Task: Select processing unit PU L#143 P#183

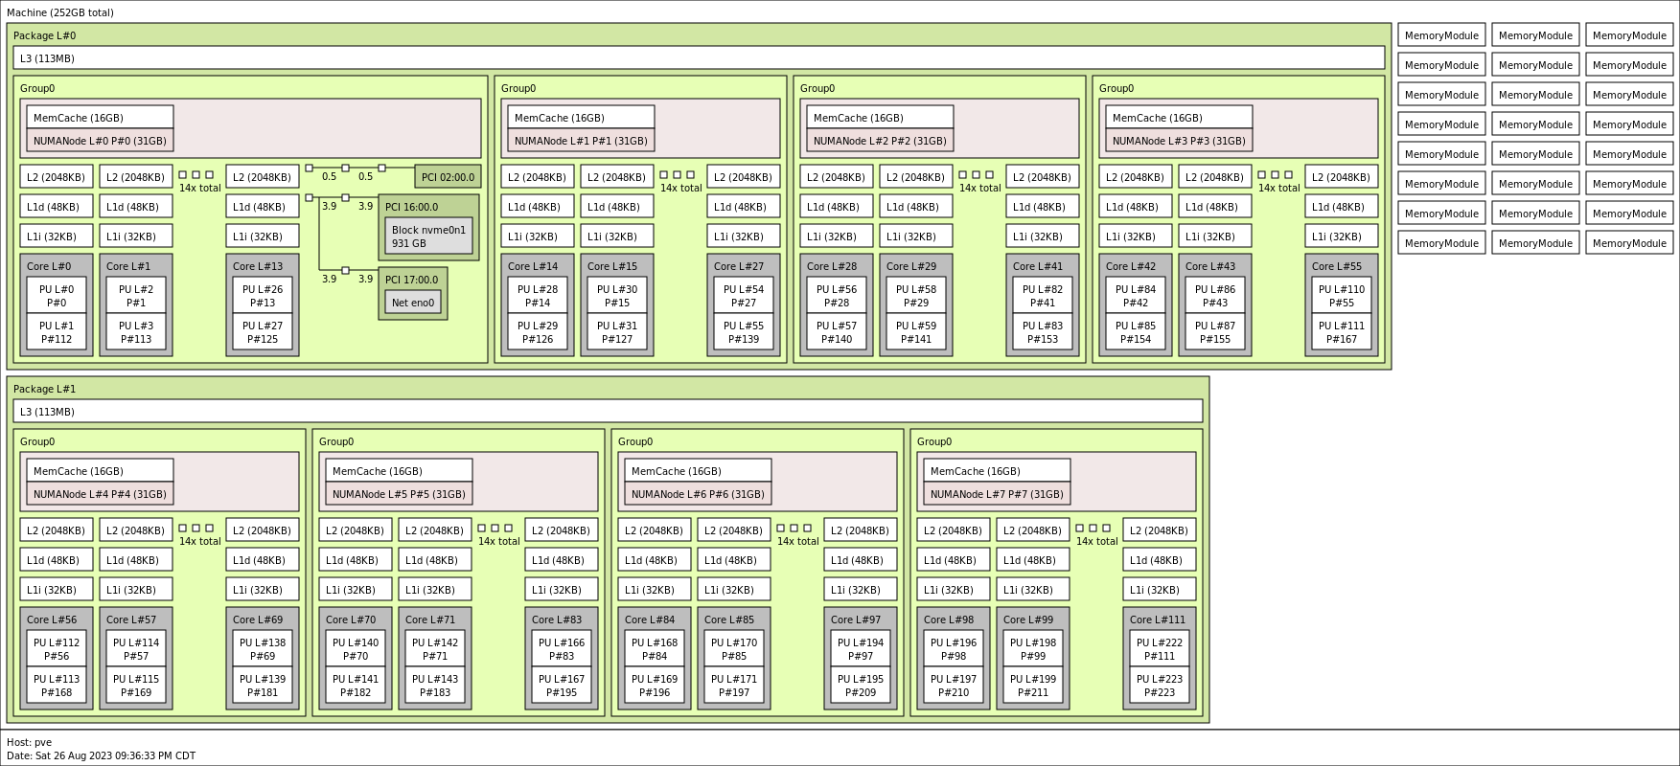Action: 435,686
